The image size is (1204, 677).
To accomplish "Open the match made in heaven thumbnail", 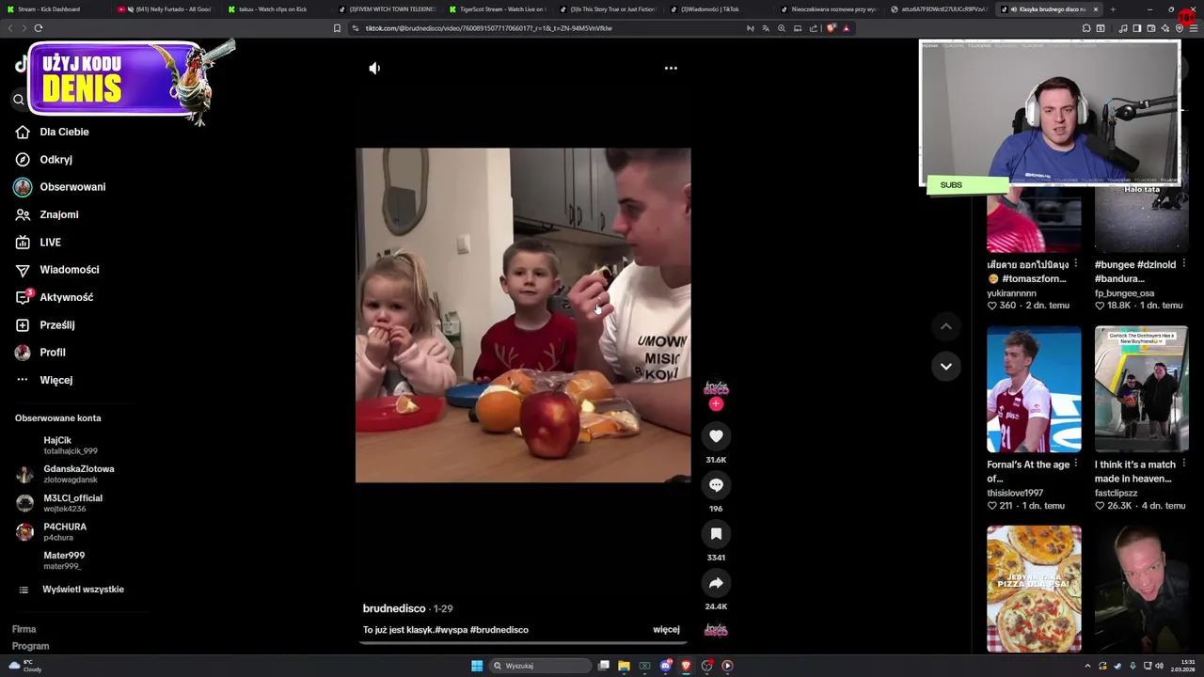I will pos(1141,389).
